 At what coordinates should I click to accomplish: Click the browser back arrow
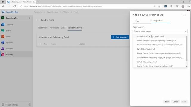coord(3,6)
